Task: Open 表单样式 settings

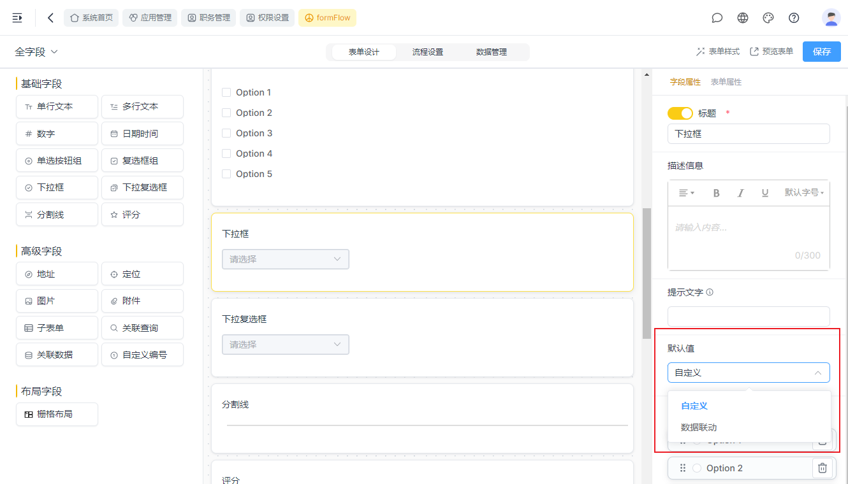Action: [x=718, y=52]
